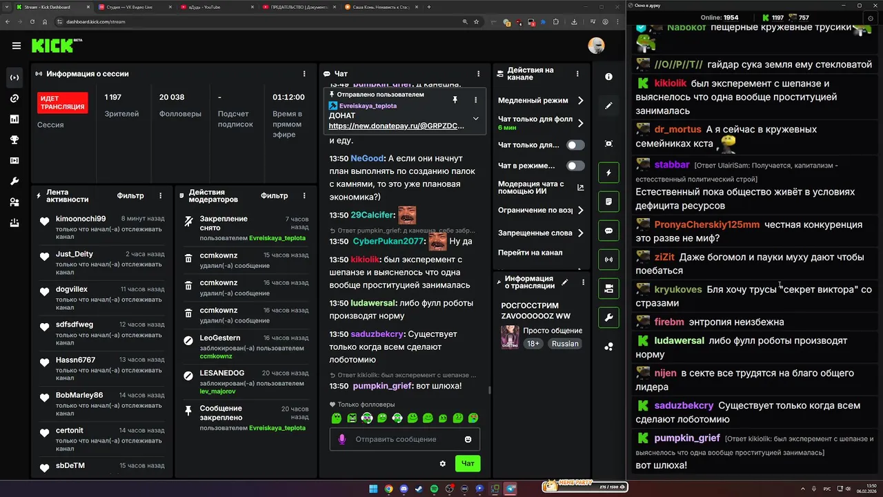Select the 'Stream - Kick Dashboard' tab
The height and width of the screenshot is (497, 883).
point(52,7)
